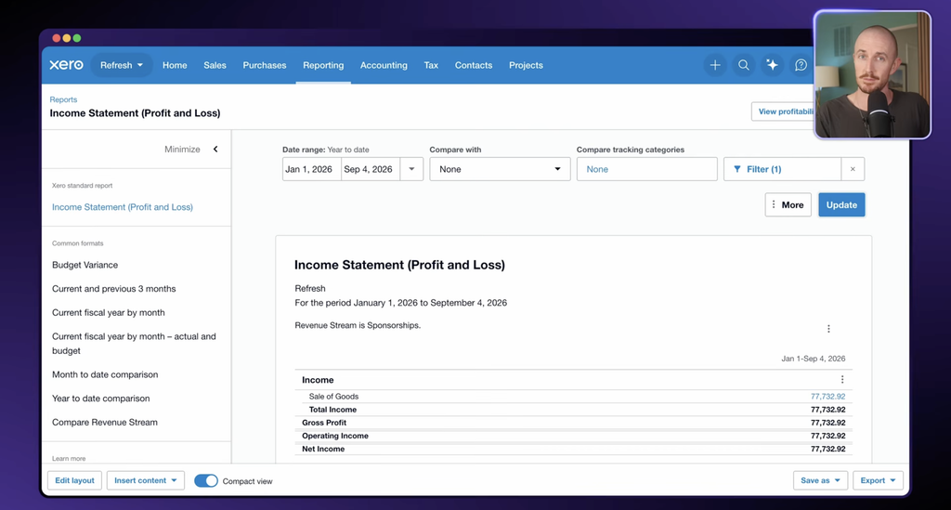Open the plus create-new icon
The image size is (951, 510).
(715, 65)
